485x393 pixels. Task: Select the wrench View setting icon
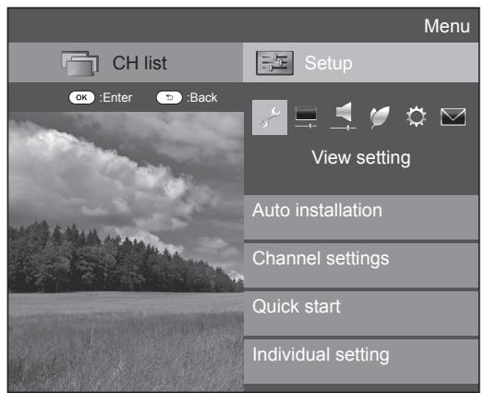(270, 117)
